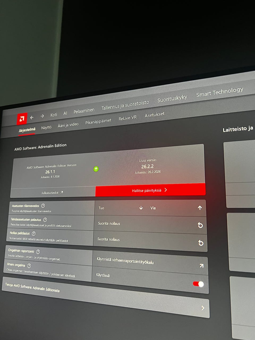
Task: Open help icon beside Ongelman raportointi
Action: click(38, 252)
